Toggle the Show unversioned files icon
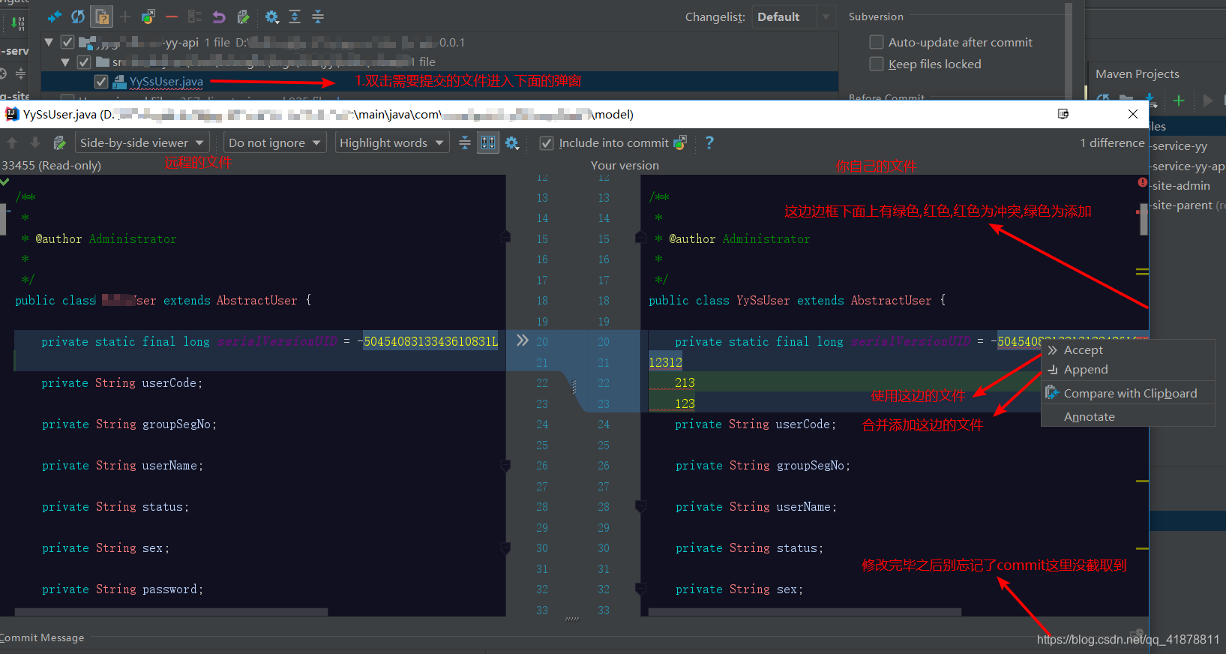Image resolution: width=1226 pixels, height=654 pixels. click(102, 16)
